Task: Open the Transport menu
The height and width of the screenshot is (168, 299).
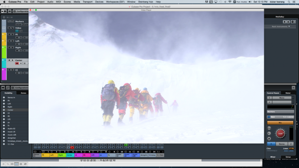Action: [x=88, y=2]
